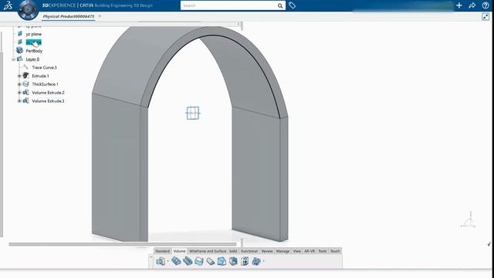Select Volume Extrude.3 in the tree

click(x=48, y=101)
